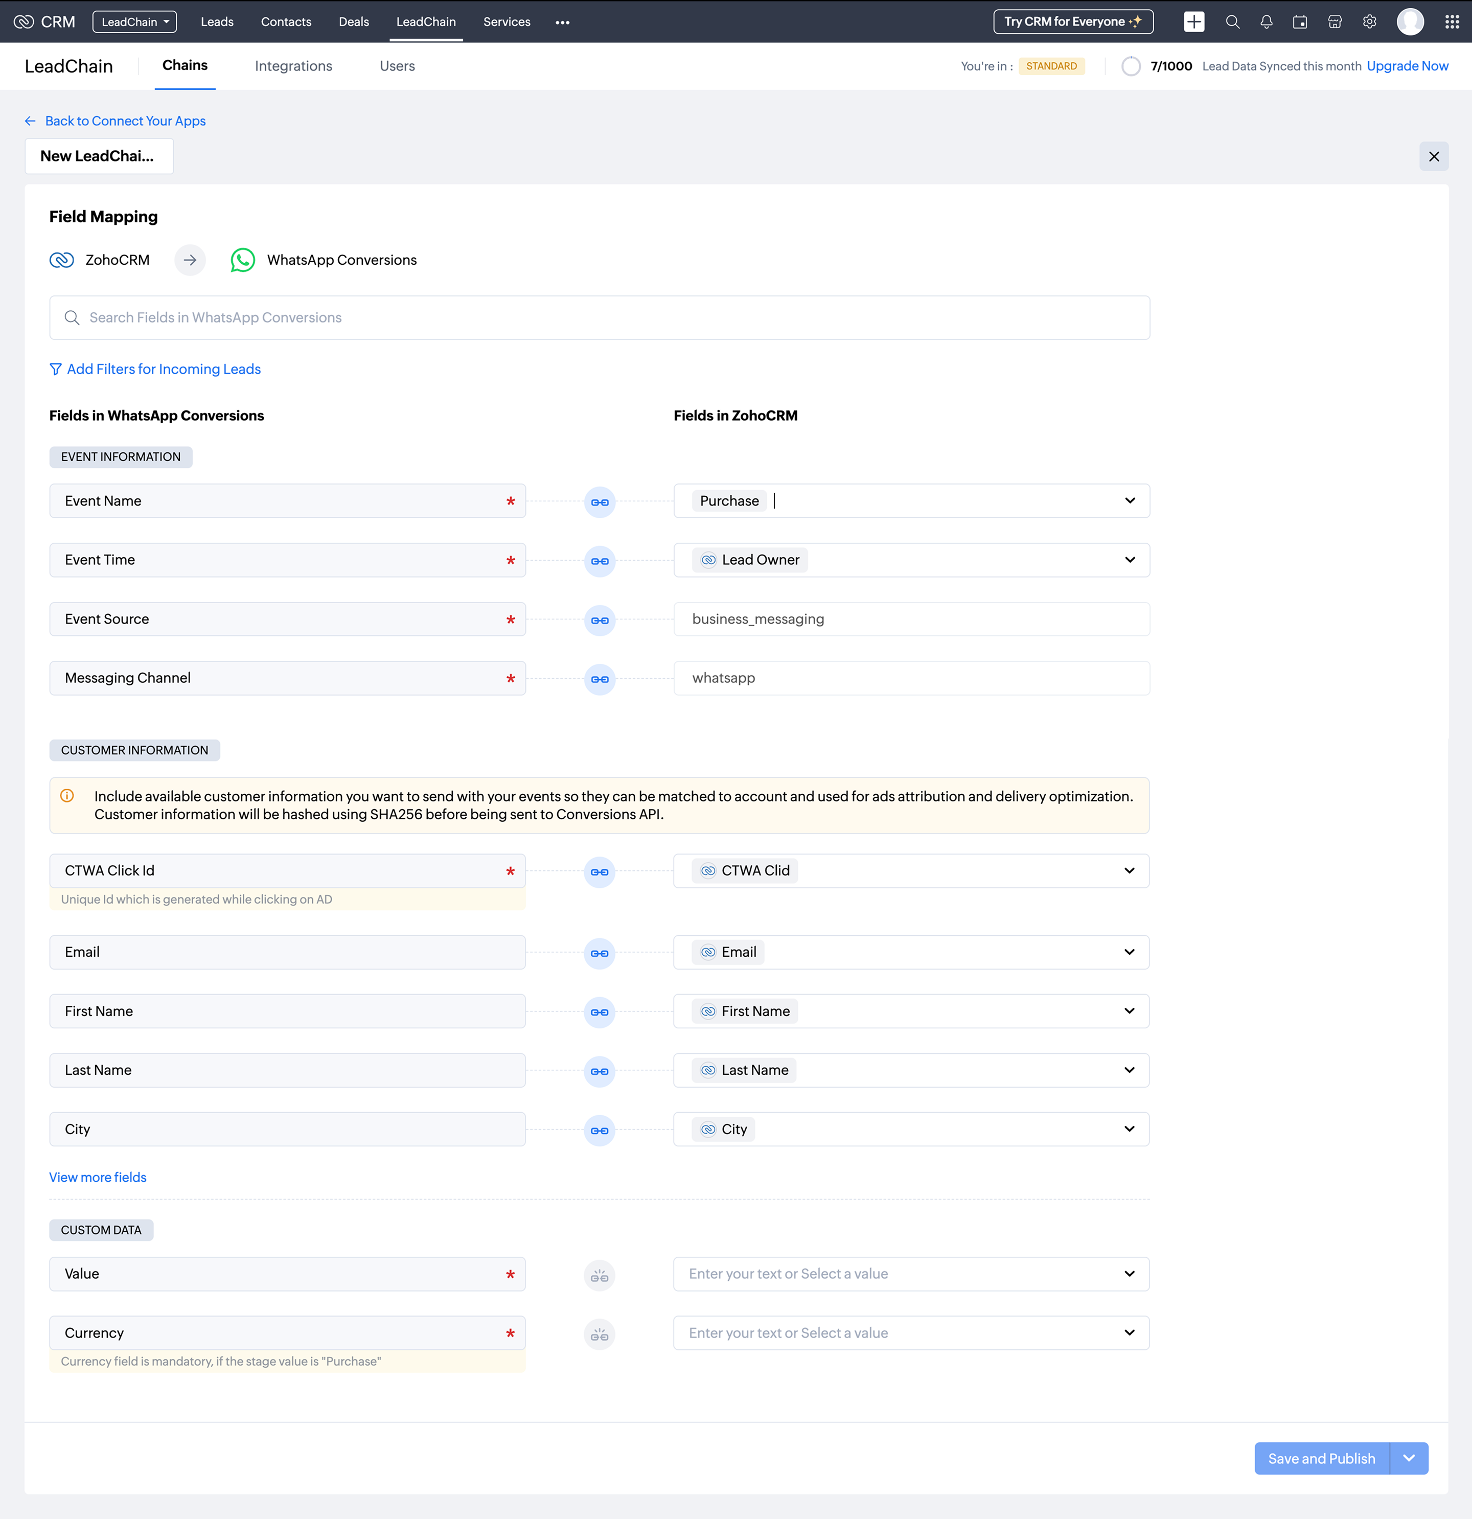Click the top bar search magnifier icon
This screenshot has height=1519, width=1472.
pyautogui.click(x=1232, y=21)
